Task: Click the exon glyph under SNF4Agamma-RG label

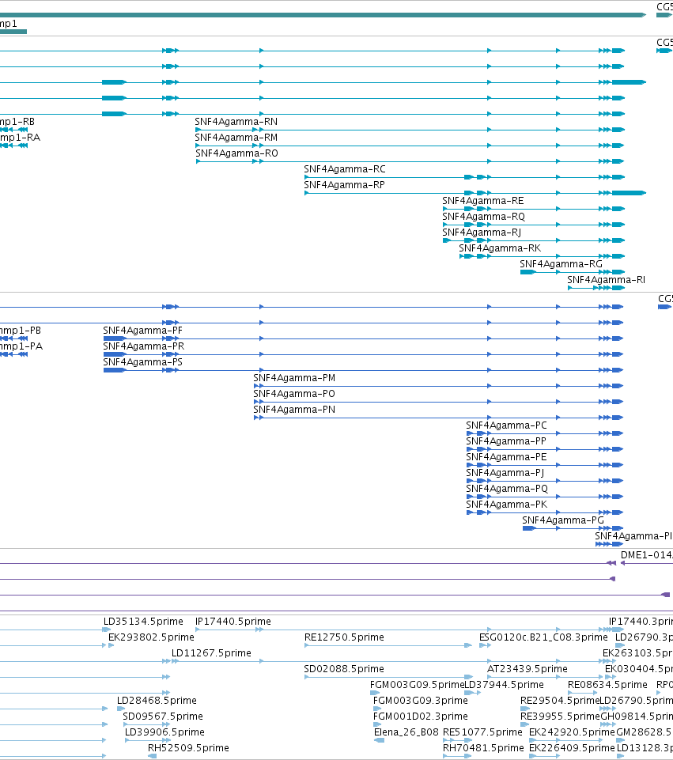Action: tap(527, 272)
